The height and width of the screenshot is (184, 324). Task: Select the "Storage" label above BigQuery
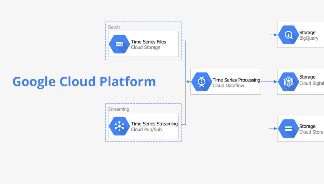(307, 33)
